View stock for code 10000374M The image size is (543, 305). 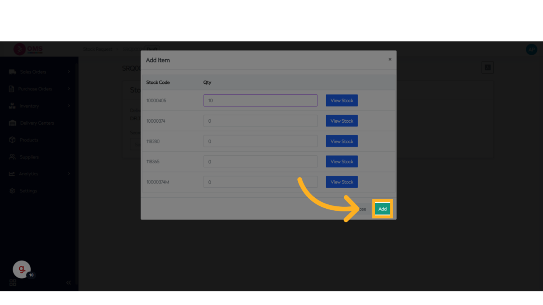pos(341,182)
